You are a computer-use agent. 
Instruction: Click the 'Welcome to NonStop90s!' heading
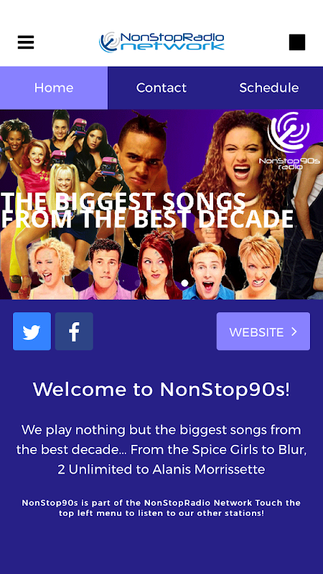click(x=161, y=389)
